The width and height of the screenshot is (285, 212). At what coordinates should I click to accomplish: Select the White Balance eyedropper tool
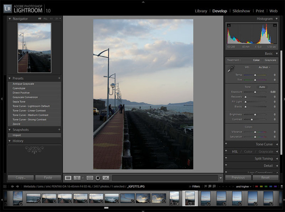pos(231,69)
